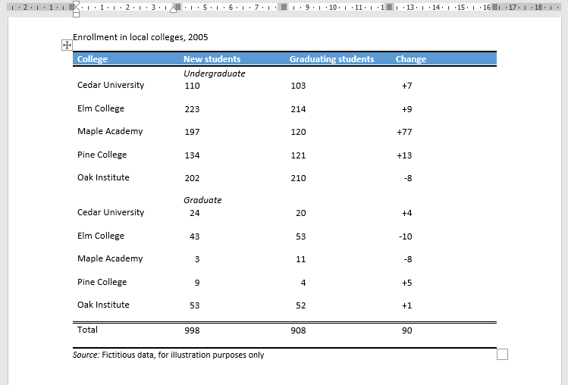Click the '43' cell
Screen dimensions: 568x385
195,237
